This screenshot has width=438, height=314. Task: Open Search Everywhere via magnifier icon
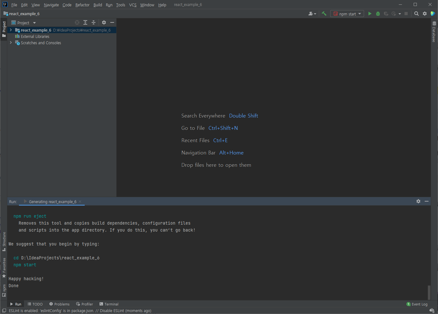click(x=416, y=14)
